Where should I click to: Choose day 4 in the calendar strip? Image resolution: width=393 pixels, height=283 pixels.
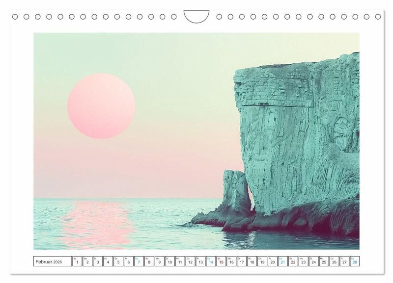(x=108, y=261)
